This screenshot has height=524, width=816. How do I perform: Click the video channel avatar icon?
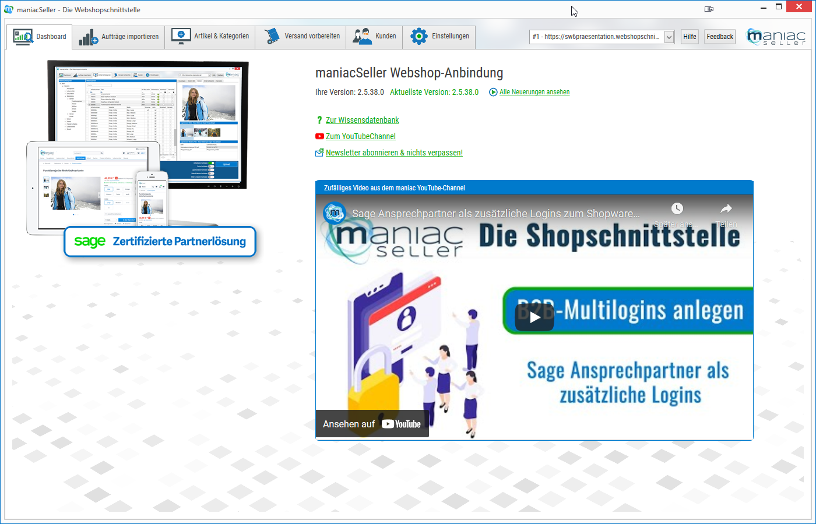pos(335,213)
